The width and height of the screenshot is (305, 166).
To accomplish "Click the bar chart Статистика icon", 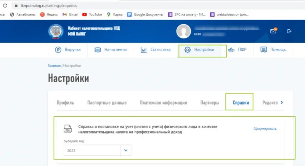I will click(x=144, y=50).
